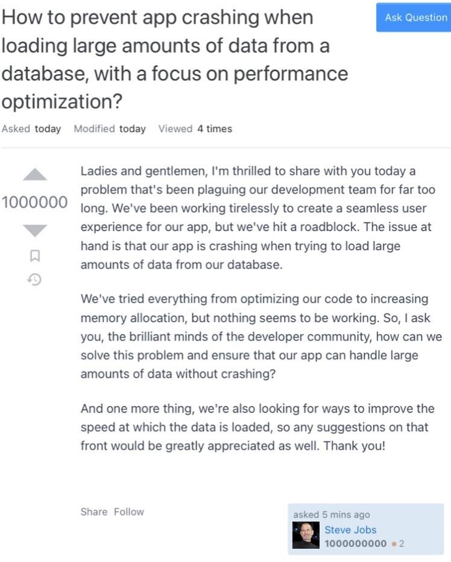Open the post activity history icon

[35, 279]
